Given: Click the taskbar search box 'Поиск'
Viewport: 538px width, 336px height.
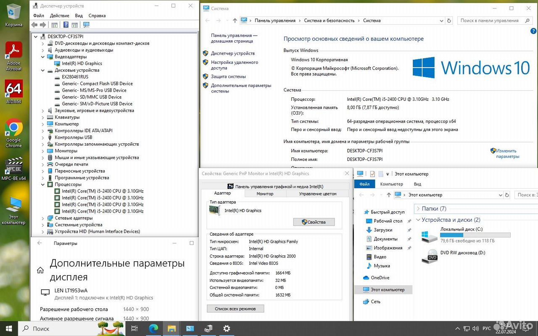Looking at the screenshot, I should click(71, 328).
